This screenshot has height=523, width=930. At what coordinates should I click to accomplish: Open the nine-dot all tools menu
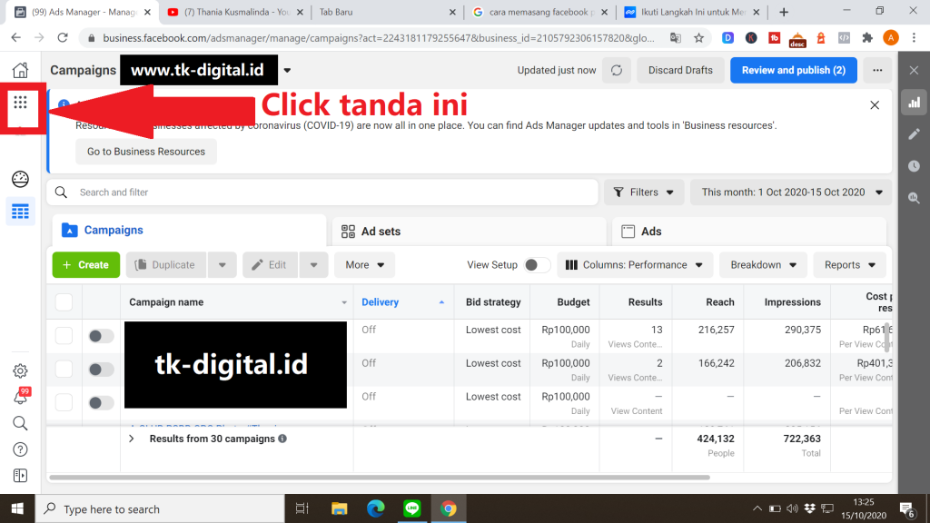tap(20, 103)
